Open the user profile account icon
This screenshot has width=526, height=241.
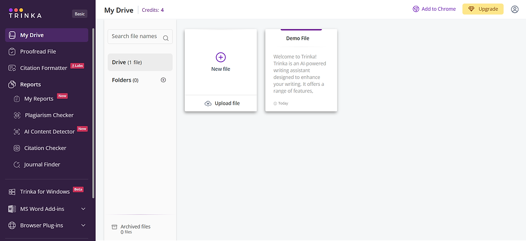click(515, 9)
